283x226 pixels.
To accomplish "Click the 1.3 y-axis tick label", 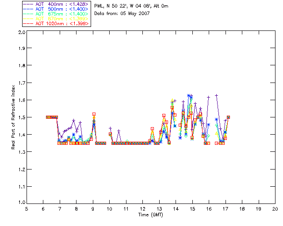I will [x=22, y=152].
